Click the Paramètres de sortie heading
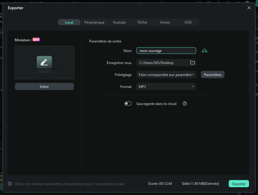258x195 pixels. (105, 41)
